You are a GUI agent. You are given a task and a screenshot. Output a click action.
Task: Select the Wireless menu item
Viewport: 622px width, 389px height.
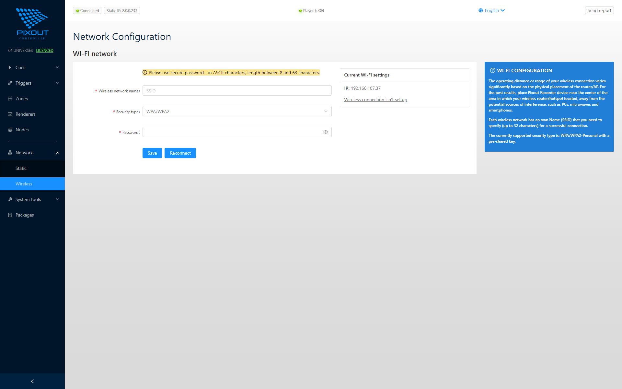[x=24, y=184]
